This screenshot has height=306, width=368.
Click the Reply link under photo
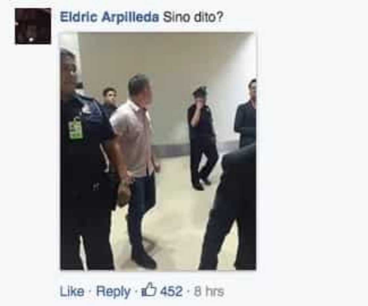tap(113, 292)
